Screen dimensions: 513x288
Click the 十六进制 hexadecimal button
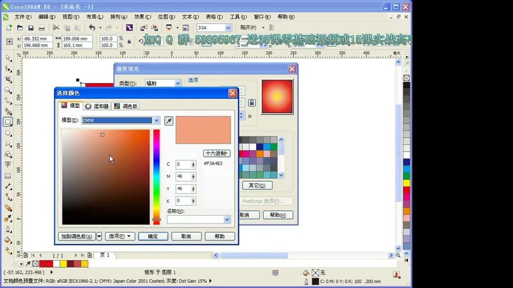pyautogui.click(x=217, y=153)
